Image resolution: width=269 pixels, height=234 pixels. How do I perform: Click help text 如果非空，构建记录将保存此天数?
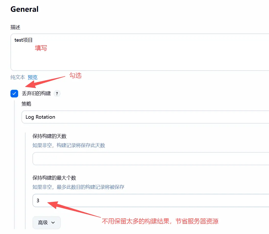click(x=69, y=146)
